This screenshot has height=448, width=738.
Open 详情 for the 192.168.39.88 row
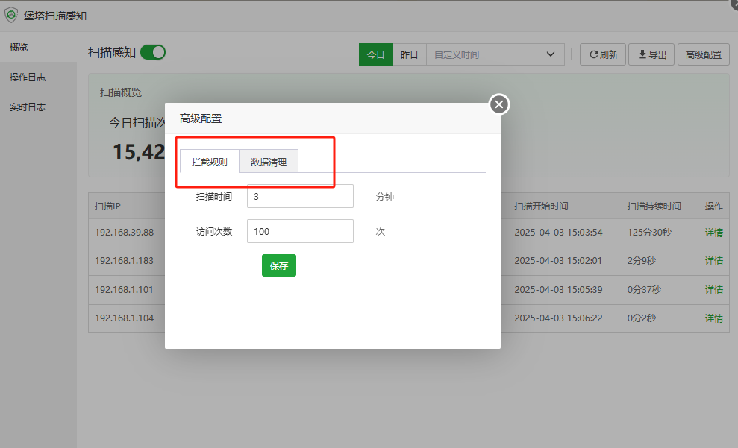click(x=714, y=233)
